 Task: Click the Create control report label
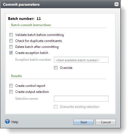coord(30,86)
